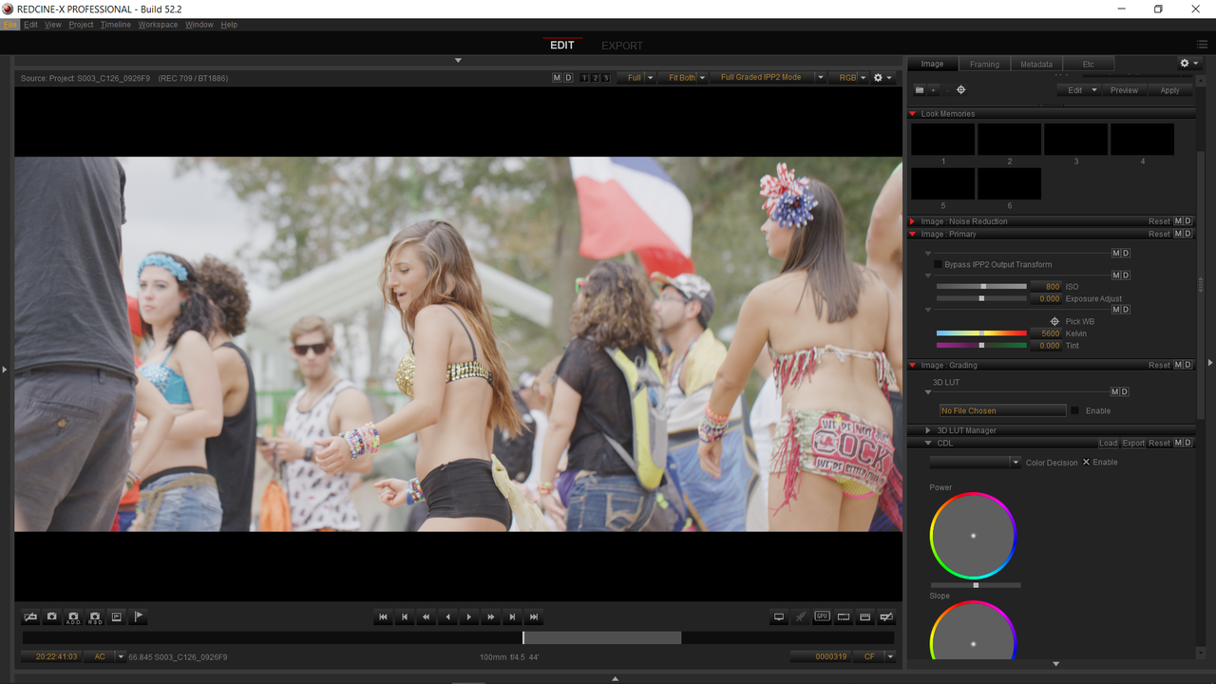Screen dimensions: 1216x684
Task: Toggle the GPU processing icon
Action: (x=822, y=617)
